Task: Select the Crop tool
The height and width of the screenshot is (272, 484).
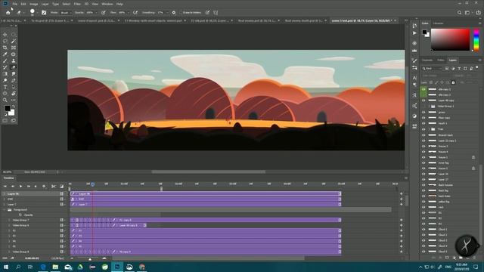Action: coord(5,48)
